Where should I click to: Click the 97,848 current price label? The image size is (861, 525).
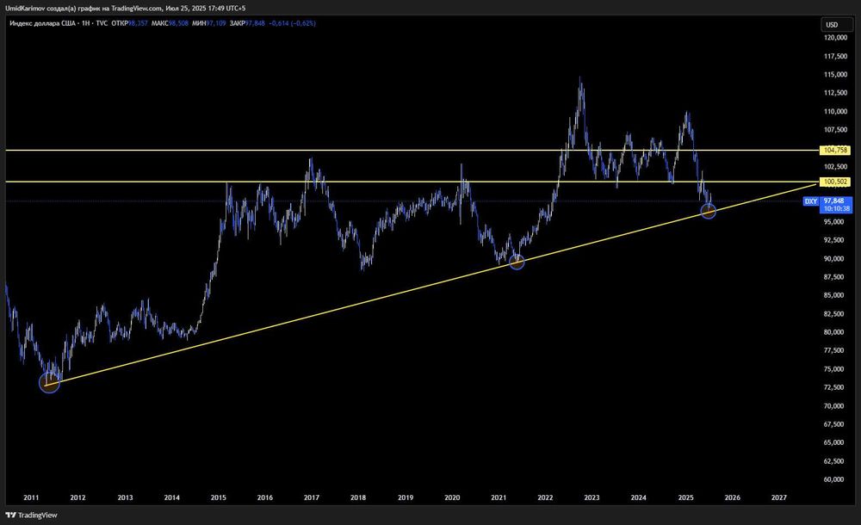click(833, 201)
